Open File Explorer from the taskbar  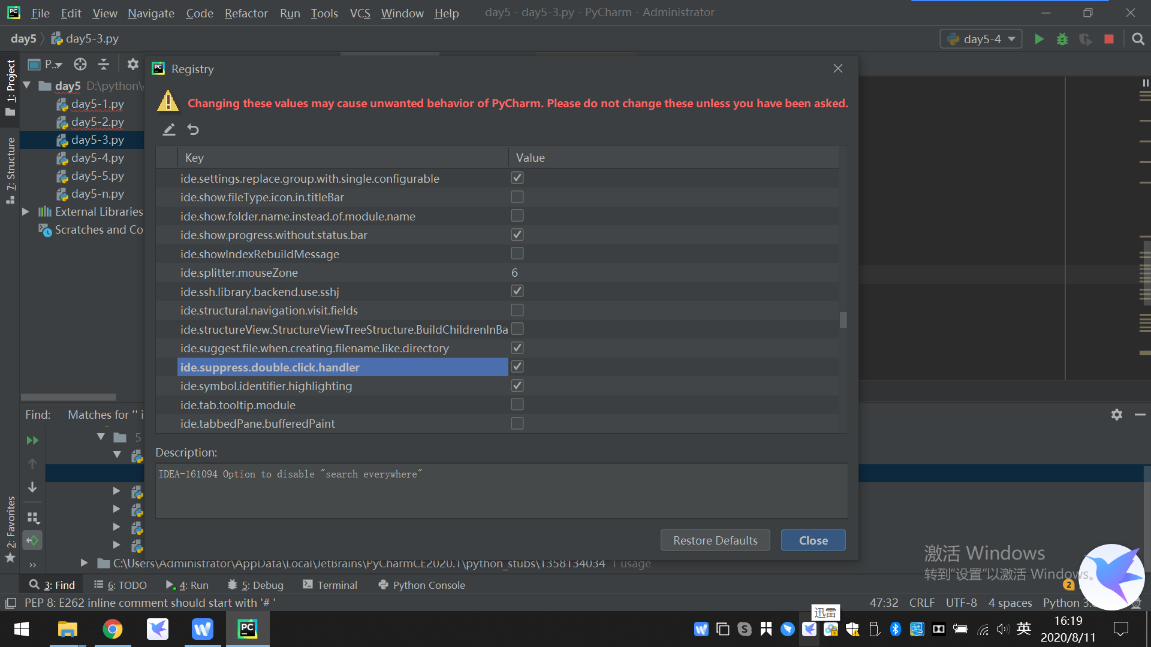67,629
